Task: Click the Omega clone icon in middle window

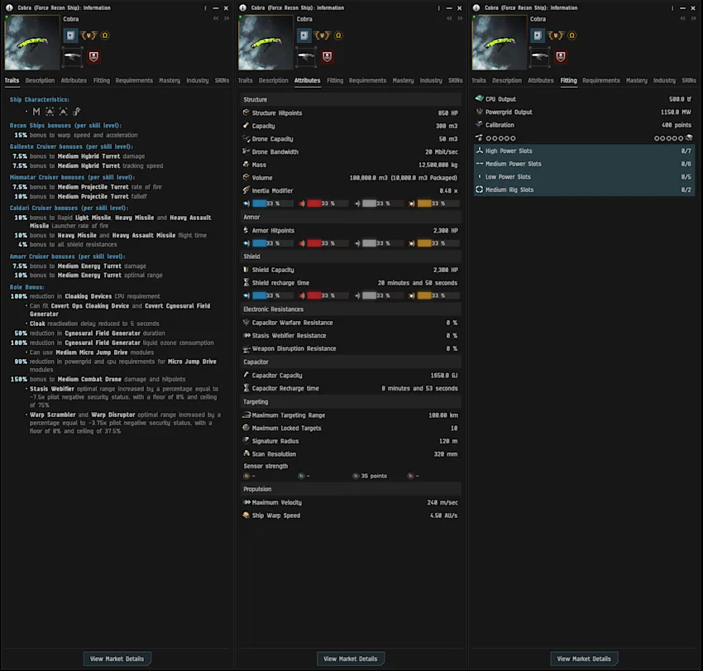Action: (338, 36)
